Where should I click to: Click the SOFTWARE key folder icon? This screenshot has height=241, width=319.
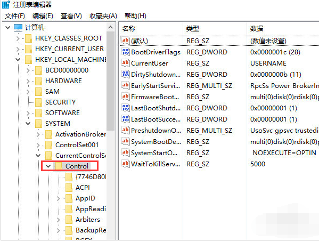click(38, 113)
